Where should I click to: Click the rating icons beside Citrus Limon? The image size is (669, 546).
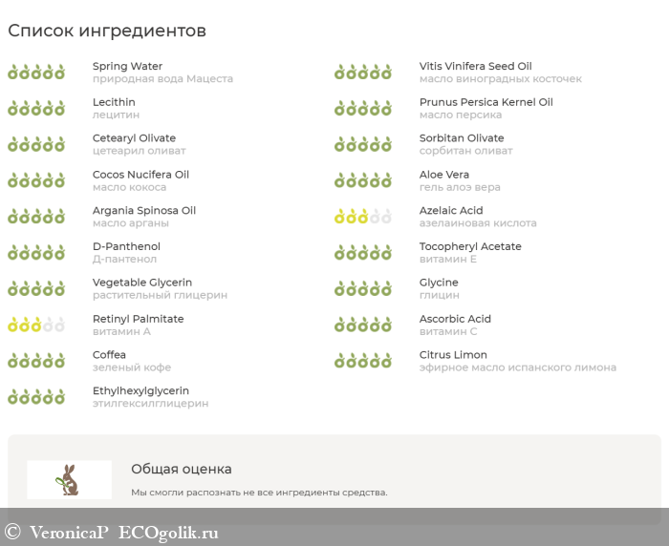coord(363,361)
